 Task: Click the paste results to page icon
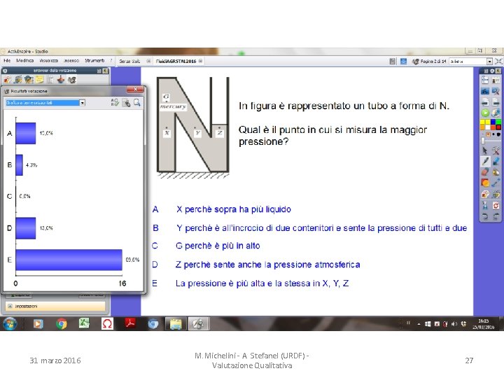126,102
